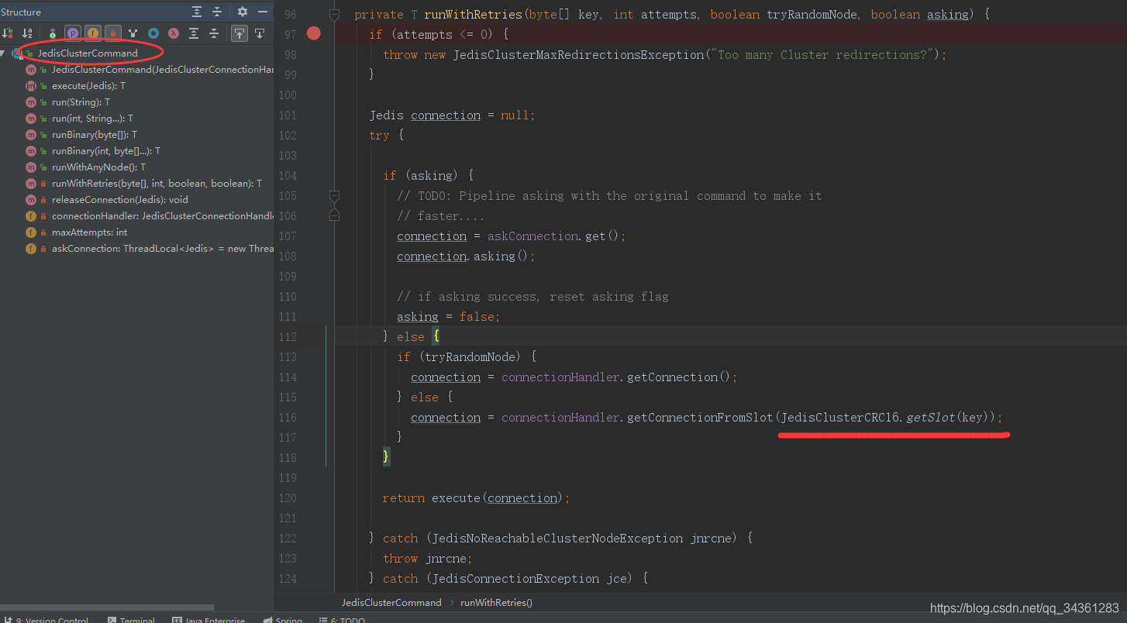
Task: Click field icon beside connectionHandler
Action: pyautogui.click(x=31, y=216)
